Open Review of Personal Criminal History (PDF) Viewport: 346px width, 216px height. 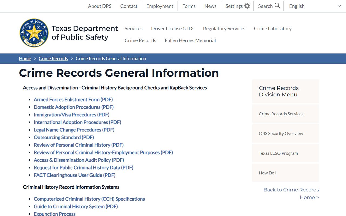coord(79,145)
